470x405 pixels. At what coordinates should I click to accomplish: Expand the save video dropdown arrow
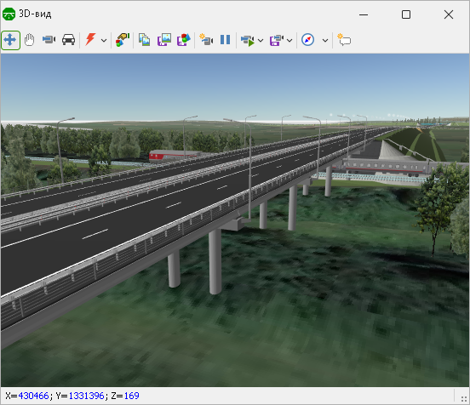click(x=289, y=40)
